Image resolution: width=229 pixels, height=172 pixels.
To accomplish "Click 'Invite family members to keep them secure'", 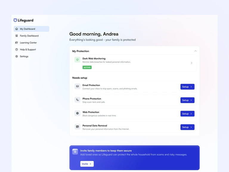I will [106, 150].
